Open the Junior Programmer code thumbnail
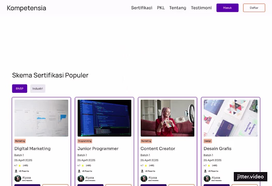The image size is (272, 186). click(x=104, y=118)
